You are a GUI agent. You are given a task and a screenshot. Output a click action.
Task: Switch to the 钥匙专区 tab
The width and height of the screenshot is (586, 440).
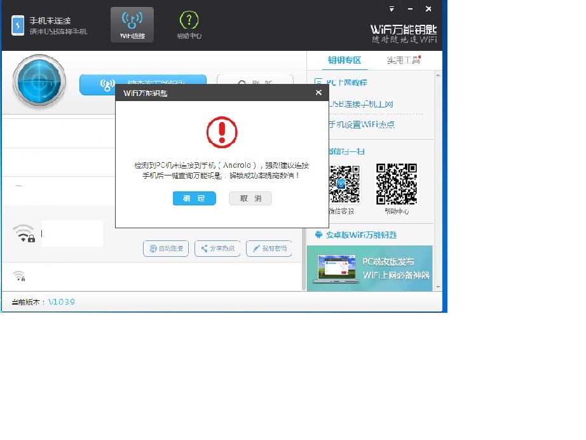[x=344, y=60]
